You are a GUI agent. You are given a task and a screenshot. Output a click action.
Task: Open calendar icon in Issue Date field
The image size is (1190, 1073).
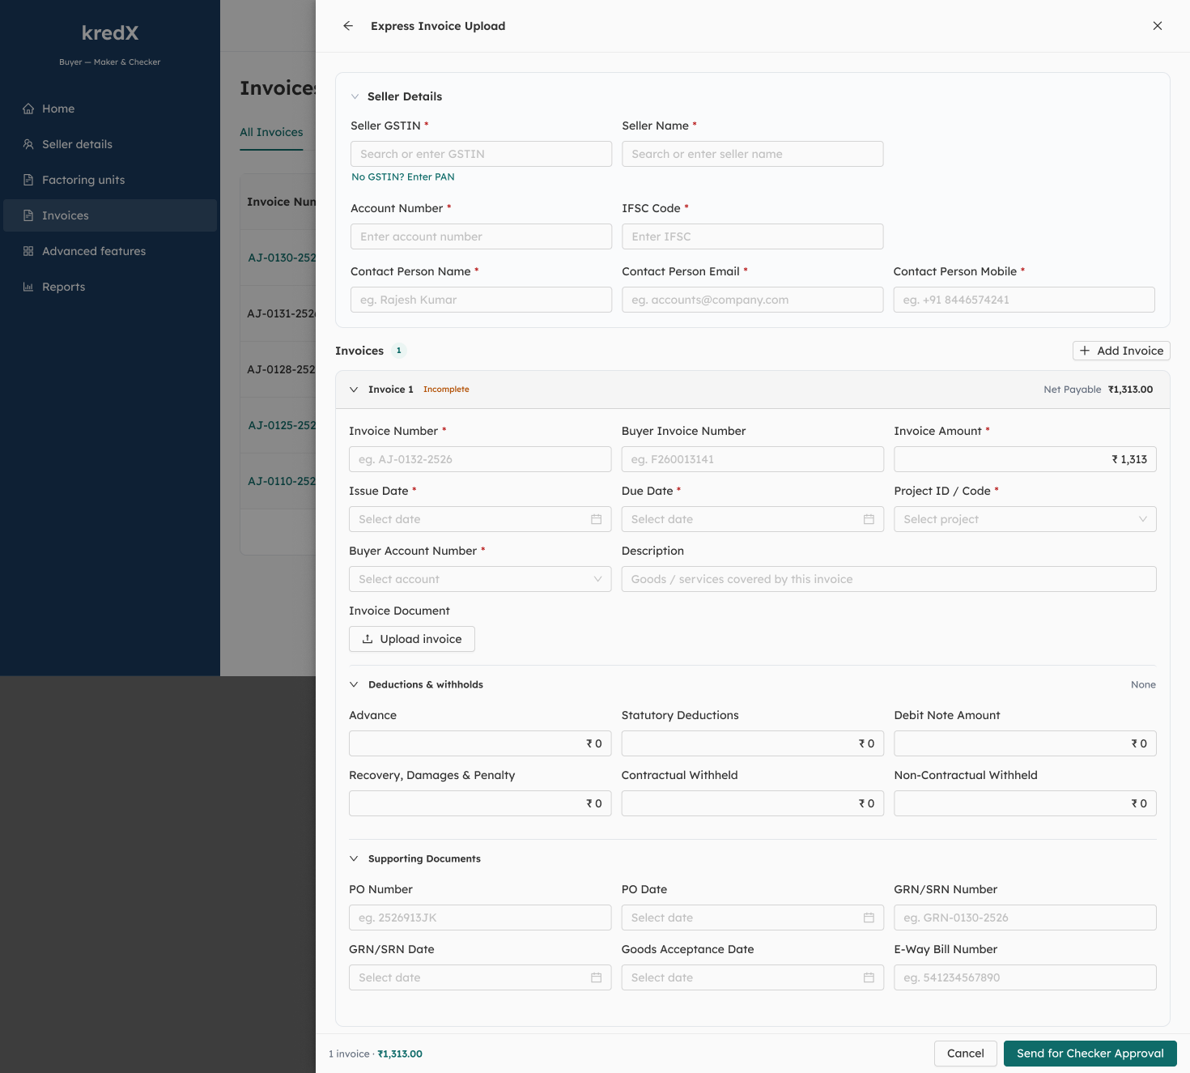pos(597,519)
